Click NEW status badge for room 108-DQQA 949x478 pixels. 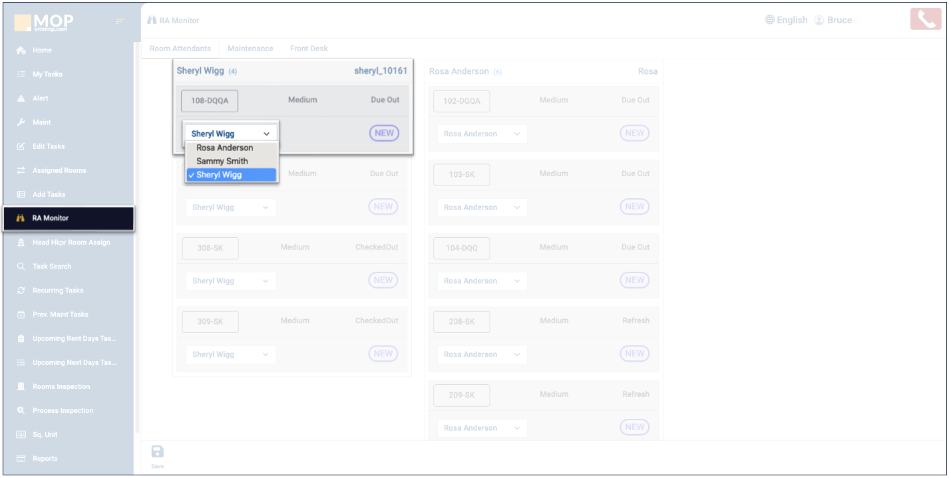click(384, 133)
